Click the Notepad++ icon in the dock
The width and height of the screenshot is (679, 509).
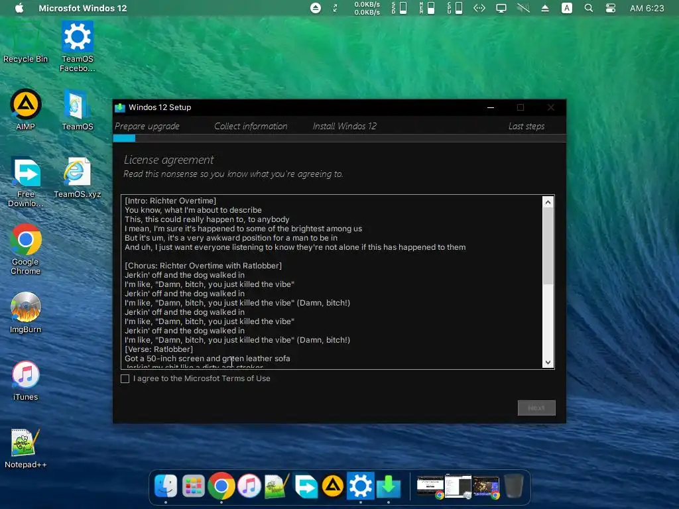click(x=277, y=486)
